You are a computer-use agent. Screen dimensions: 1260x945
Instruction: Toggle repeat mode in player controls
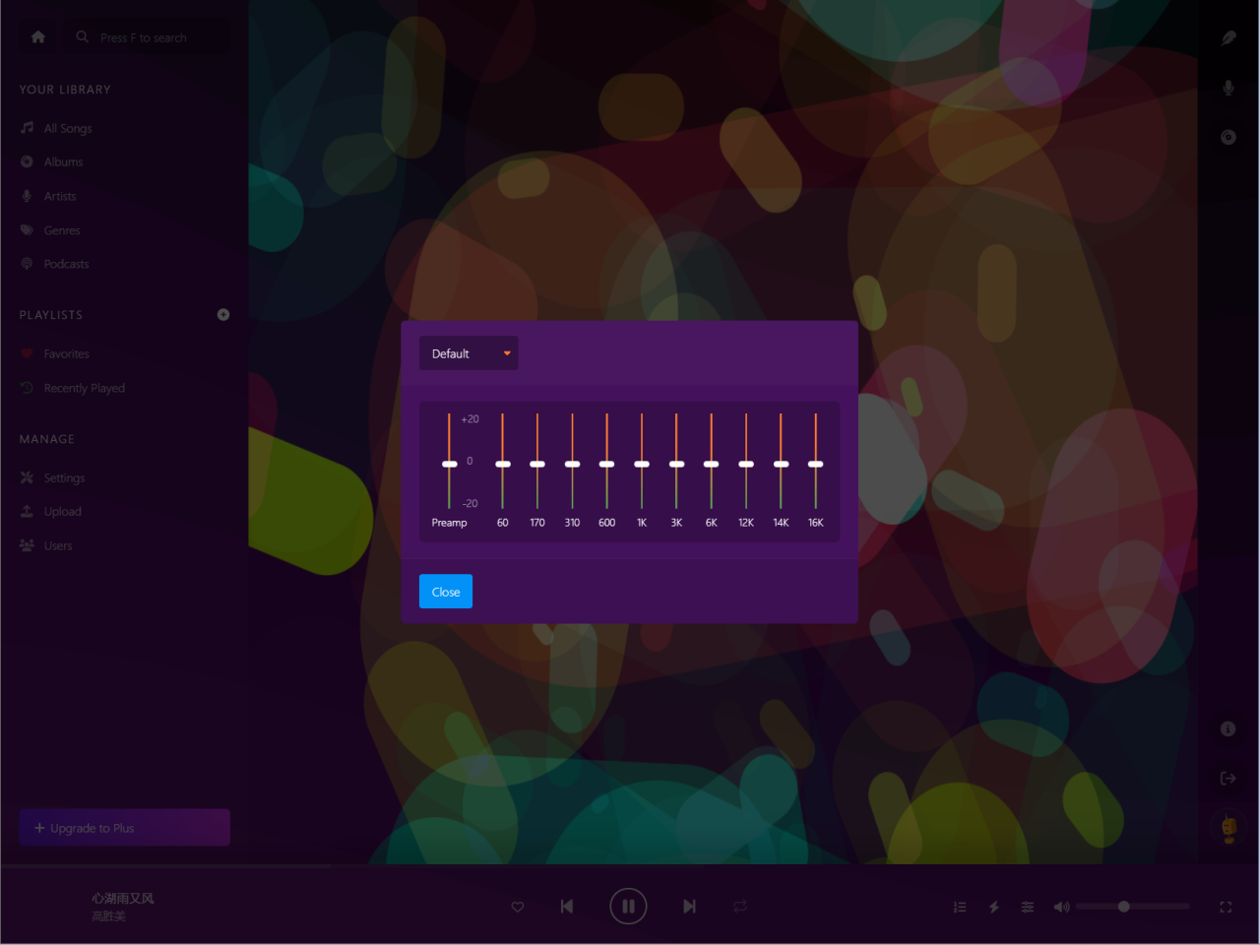tap(740, 907)
